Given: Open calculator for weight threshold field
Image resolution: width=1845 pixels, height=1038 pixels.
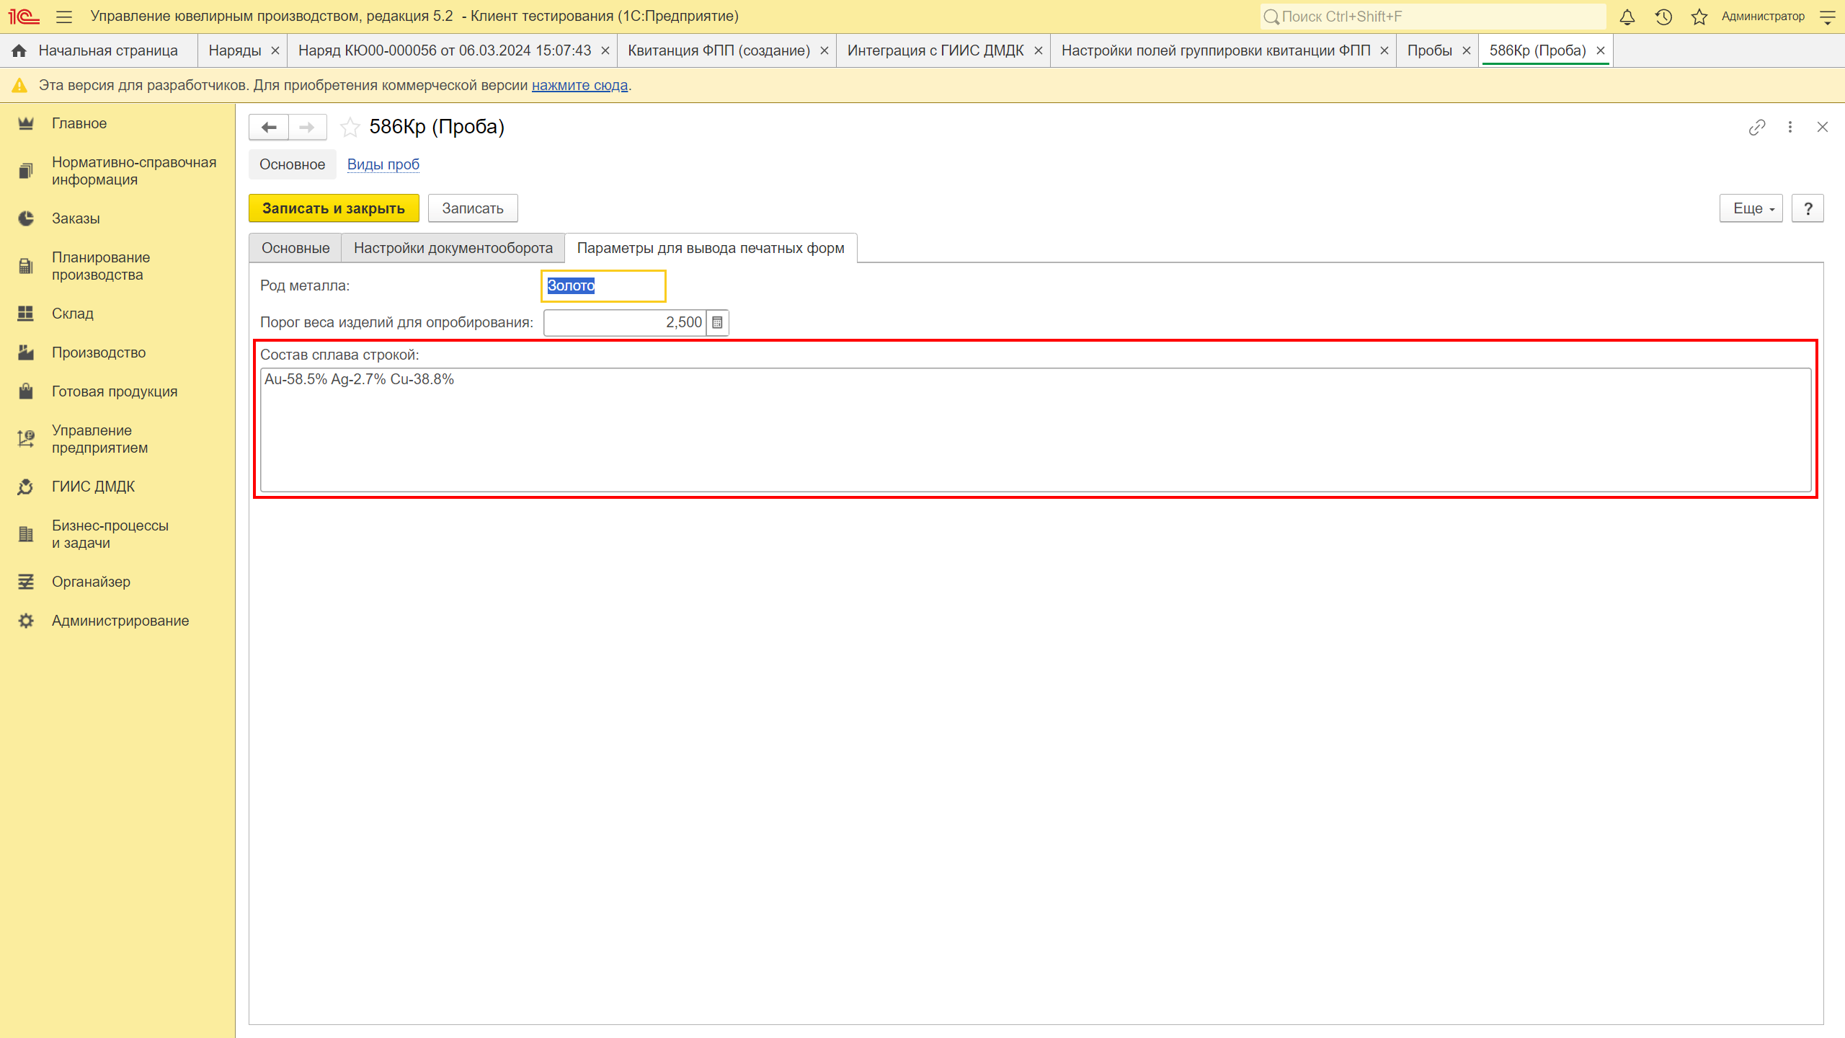Looking at the screenshot, I should (717, 322).
